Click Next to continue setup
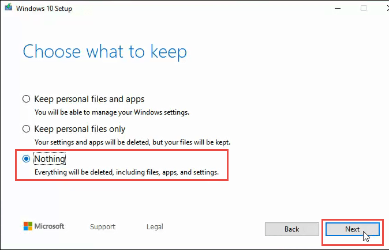This screenshot has height=250, width=389. [352, 229]
